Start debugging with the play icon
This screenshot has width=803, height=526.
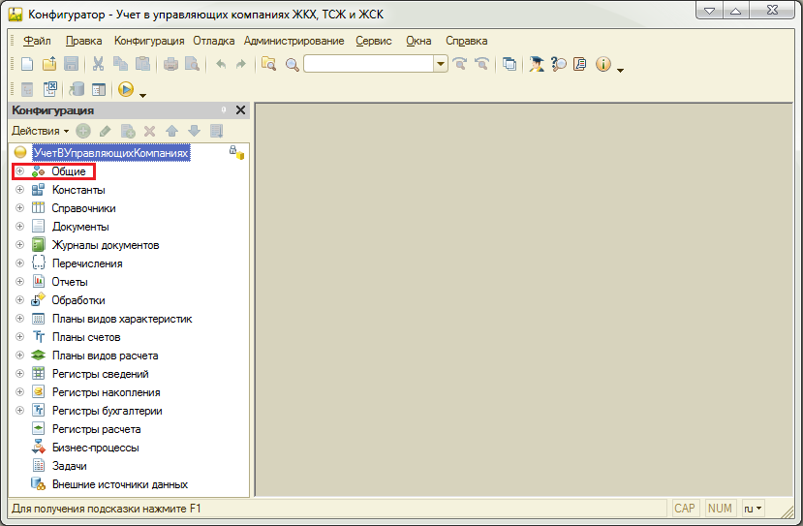click(126, 89)
